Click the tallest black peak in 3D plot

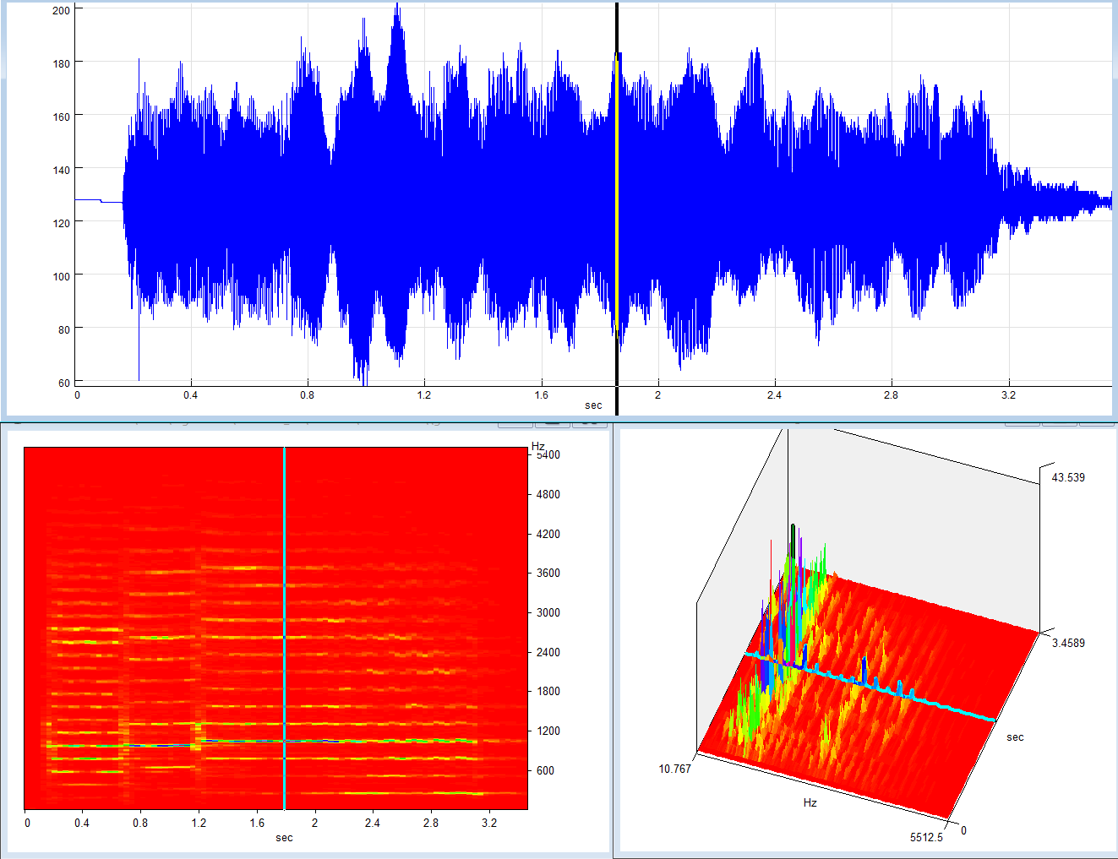coord(793,530)
